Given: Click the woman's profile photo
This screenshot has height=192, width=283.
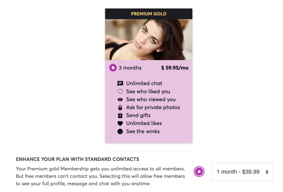Looking at the screenshot, I should tap(149, 40).
